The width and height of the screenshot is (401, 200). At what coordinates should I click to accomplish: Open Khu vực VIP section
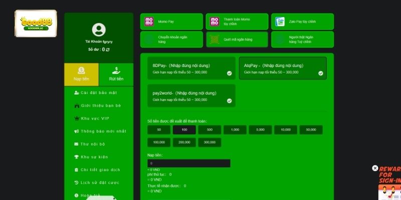[x=94, y=118]
